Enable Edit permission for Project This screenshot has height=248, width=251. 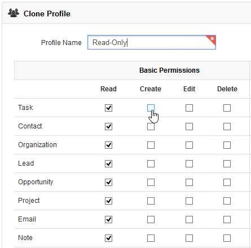pos(189,201)
